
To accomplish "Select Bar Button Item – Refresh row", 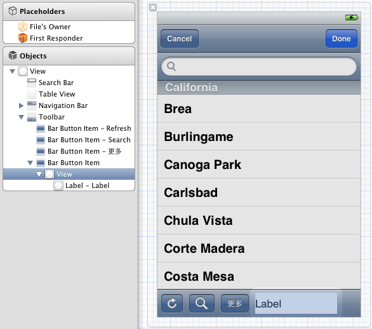I will [69, 128].
